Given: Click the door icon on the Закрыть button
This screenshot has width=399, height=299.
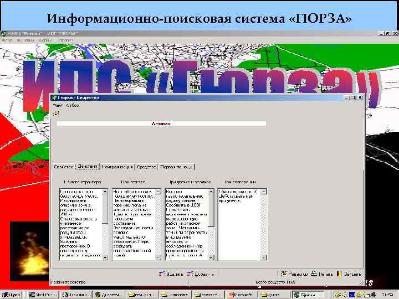Looking at the screenshot, I should click(x=339, y=274).
